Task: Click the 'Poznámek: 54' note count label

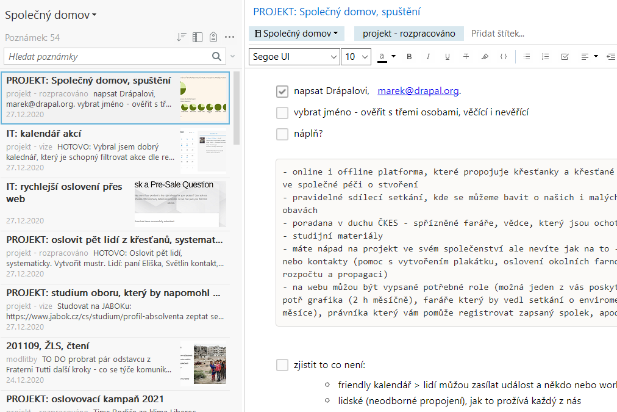Action: [x=32, y=38]
